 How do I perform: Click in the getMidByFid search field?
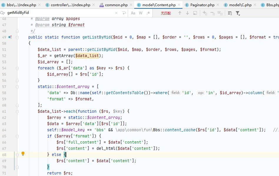(x=59, y=13)
